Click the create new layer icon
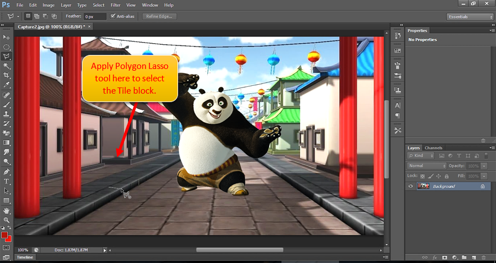Viewport: 496px width, 263px height. 474,257
